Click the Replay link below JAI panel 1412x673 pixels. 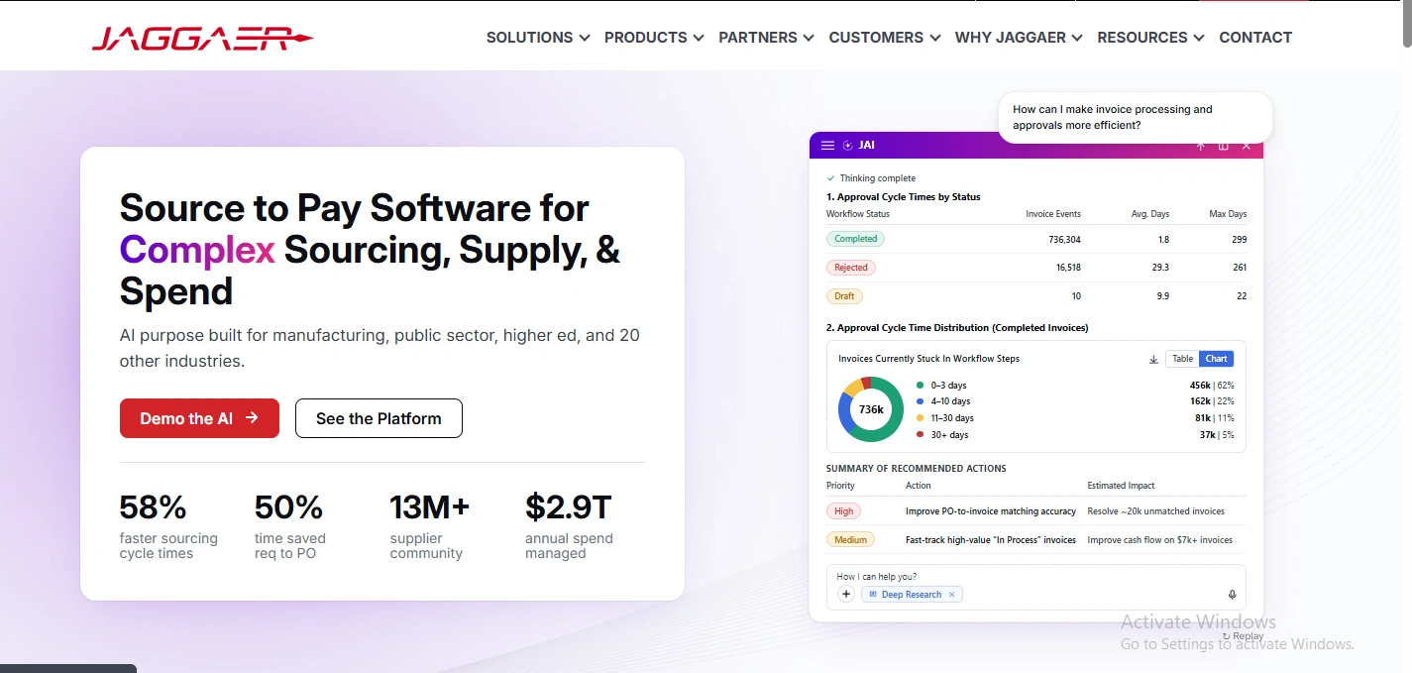pos(1243,636)
